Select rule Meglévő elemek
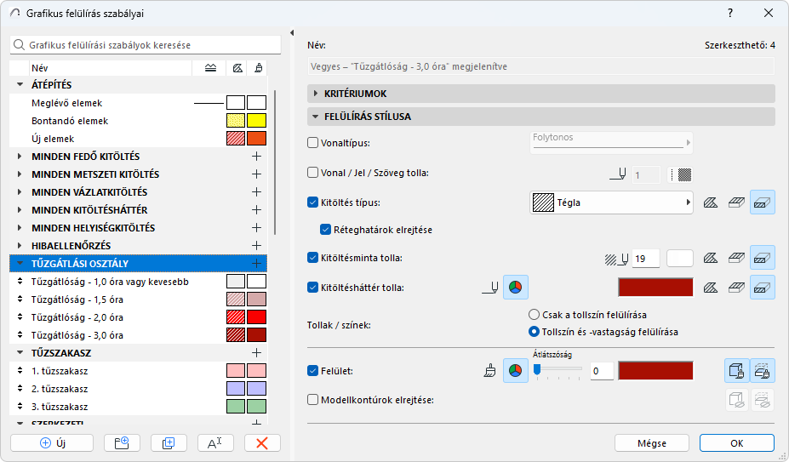789x462 pixels. pyautogui.click(x=139, y=103)
